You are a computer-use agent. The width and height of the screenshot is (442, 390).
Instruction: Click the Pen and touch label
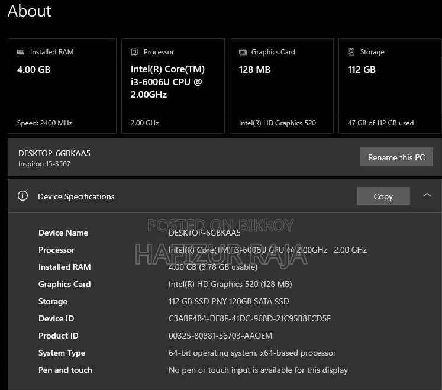[66, 370]
